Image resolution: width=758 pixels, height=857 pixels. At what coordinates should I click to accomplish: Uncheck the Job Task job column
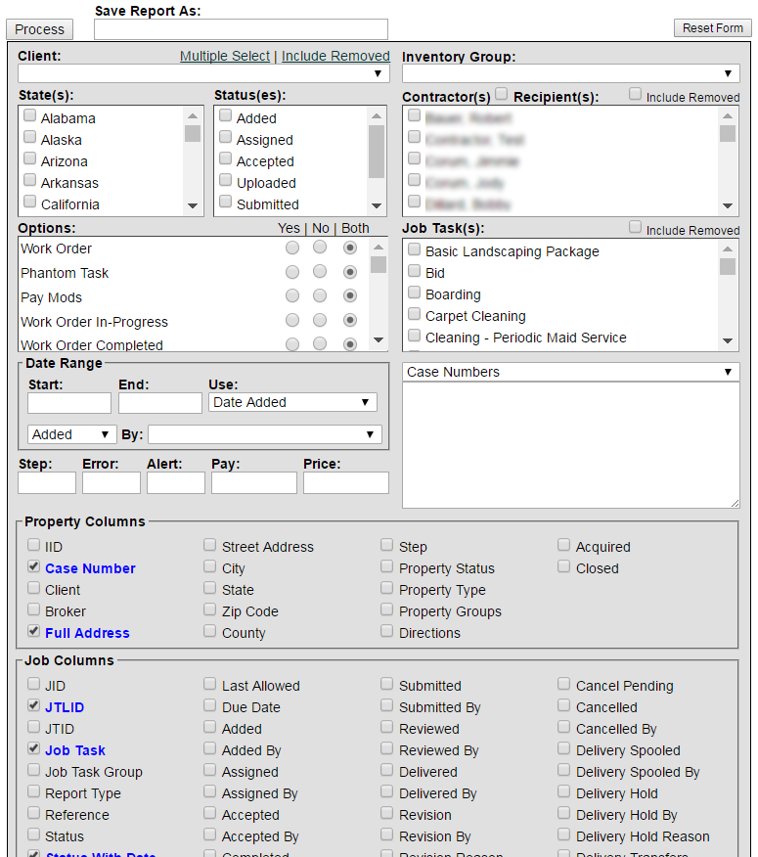pos(34,748)
